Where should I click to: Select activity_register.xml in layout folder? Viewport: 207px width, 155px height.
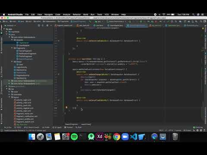[x=25, y=108]
